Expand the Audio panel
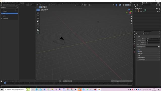This screenshot has width=161, height=91. coord(139,56)
